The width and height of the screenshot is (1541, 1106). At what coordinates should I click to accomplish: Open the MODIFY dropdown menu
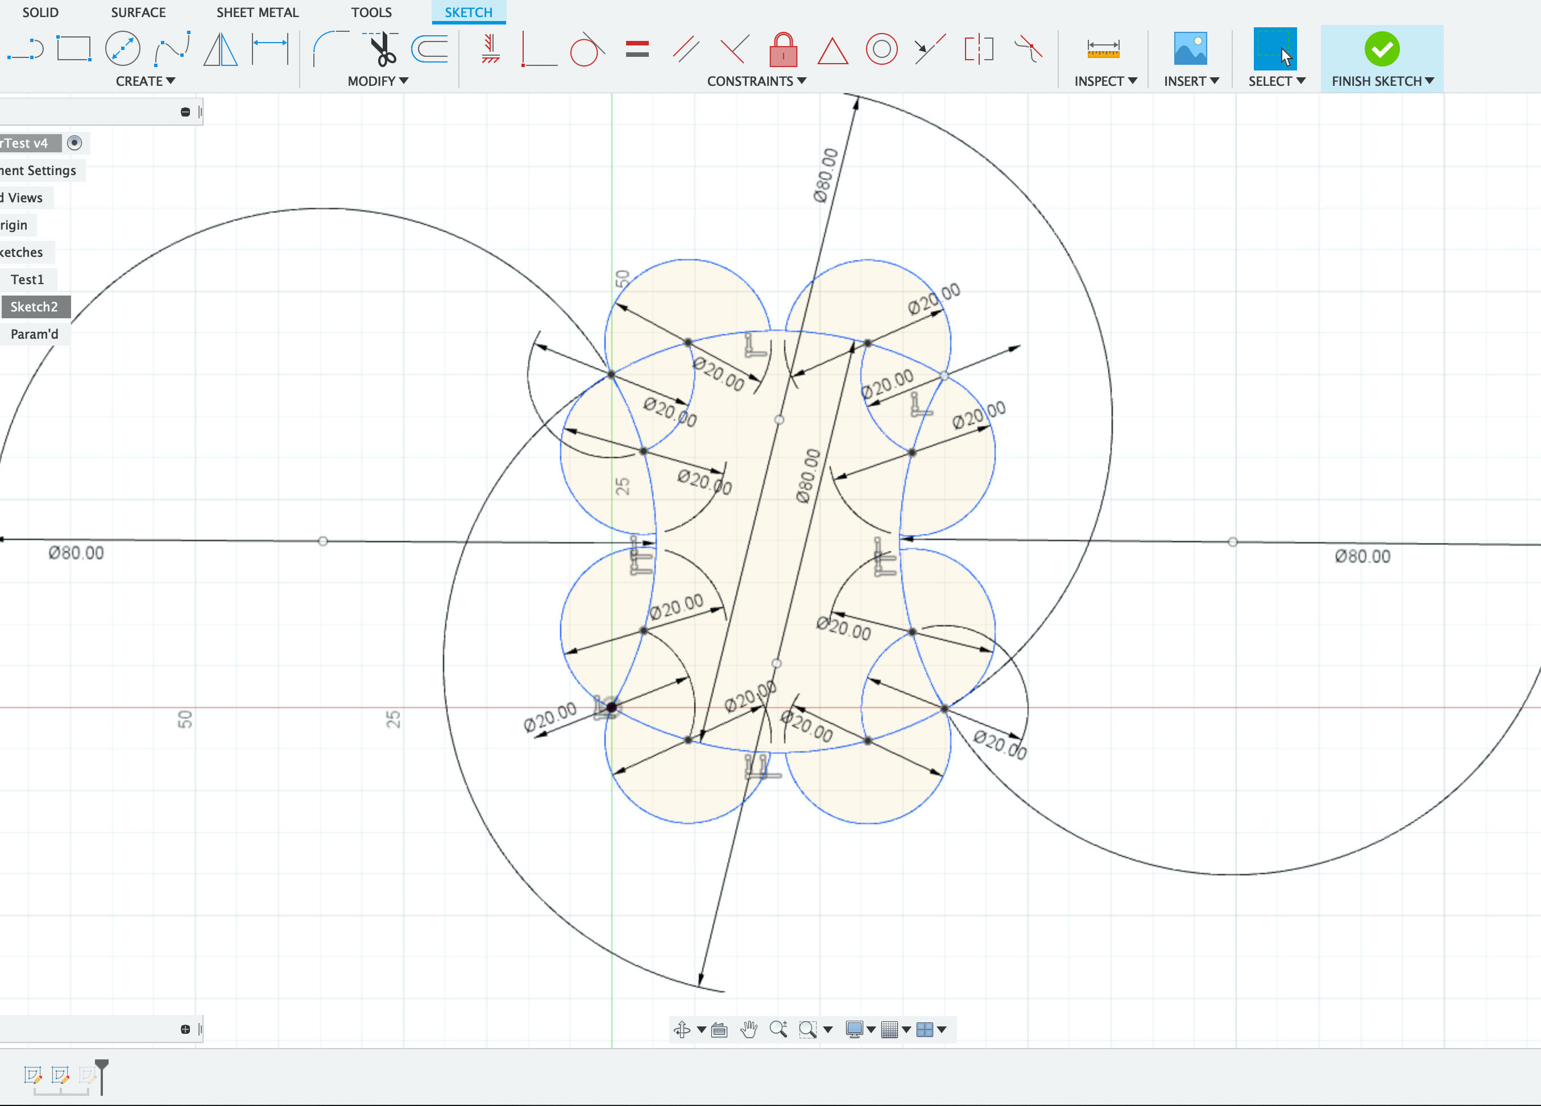(x=378, y=81)
